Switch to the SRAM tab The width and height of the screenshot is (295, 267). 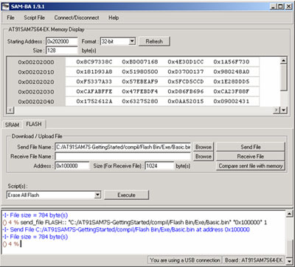pos(12,125)
